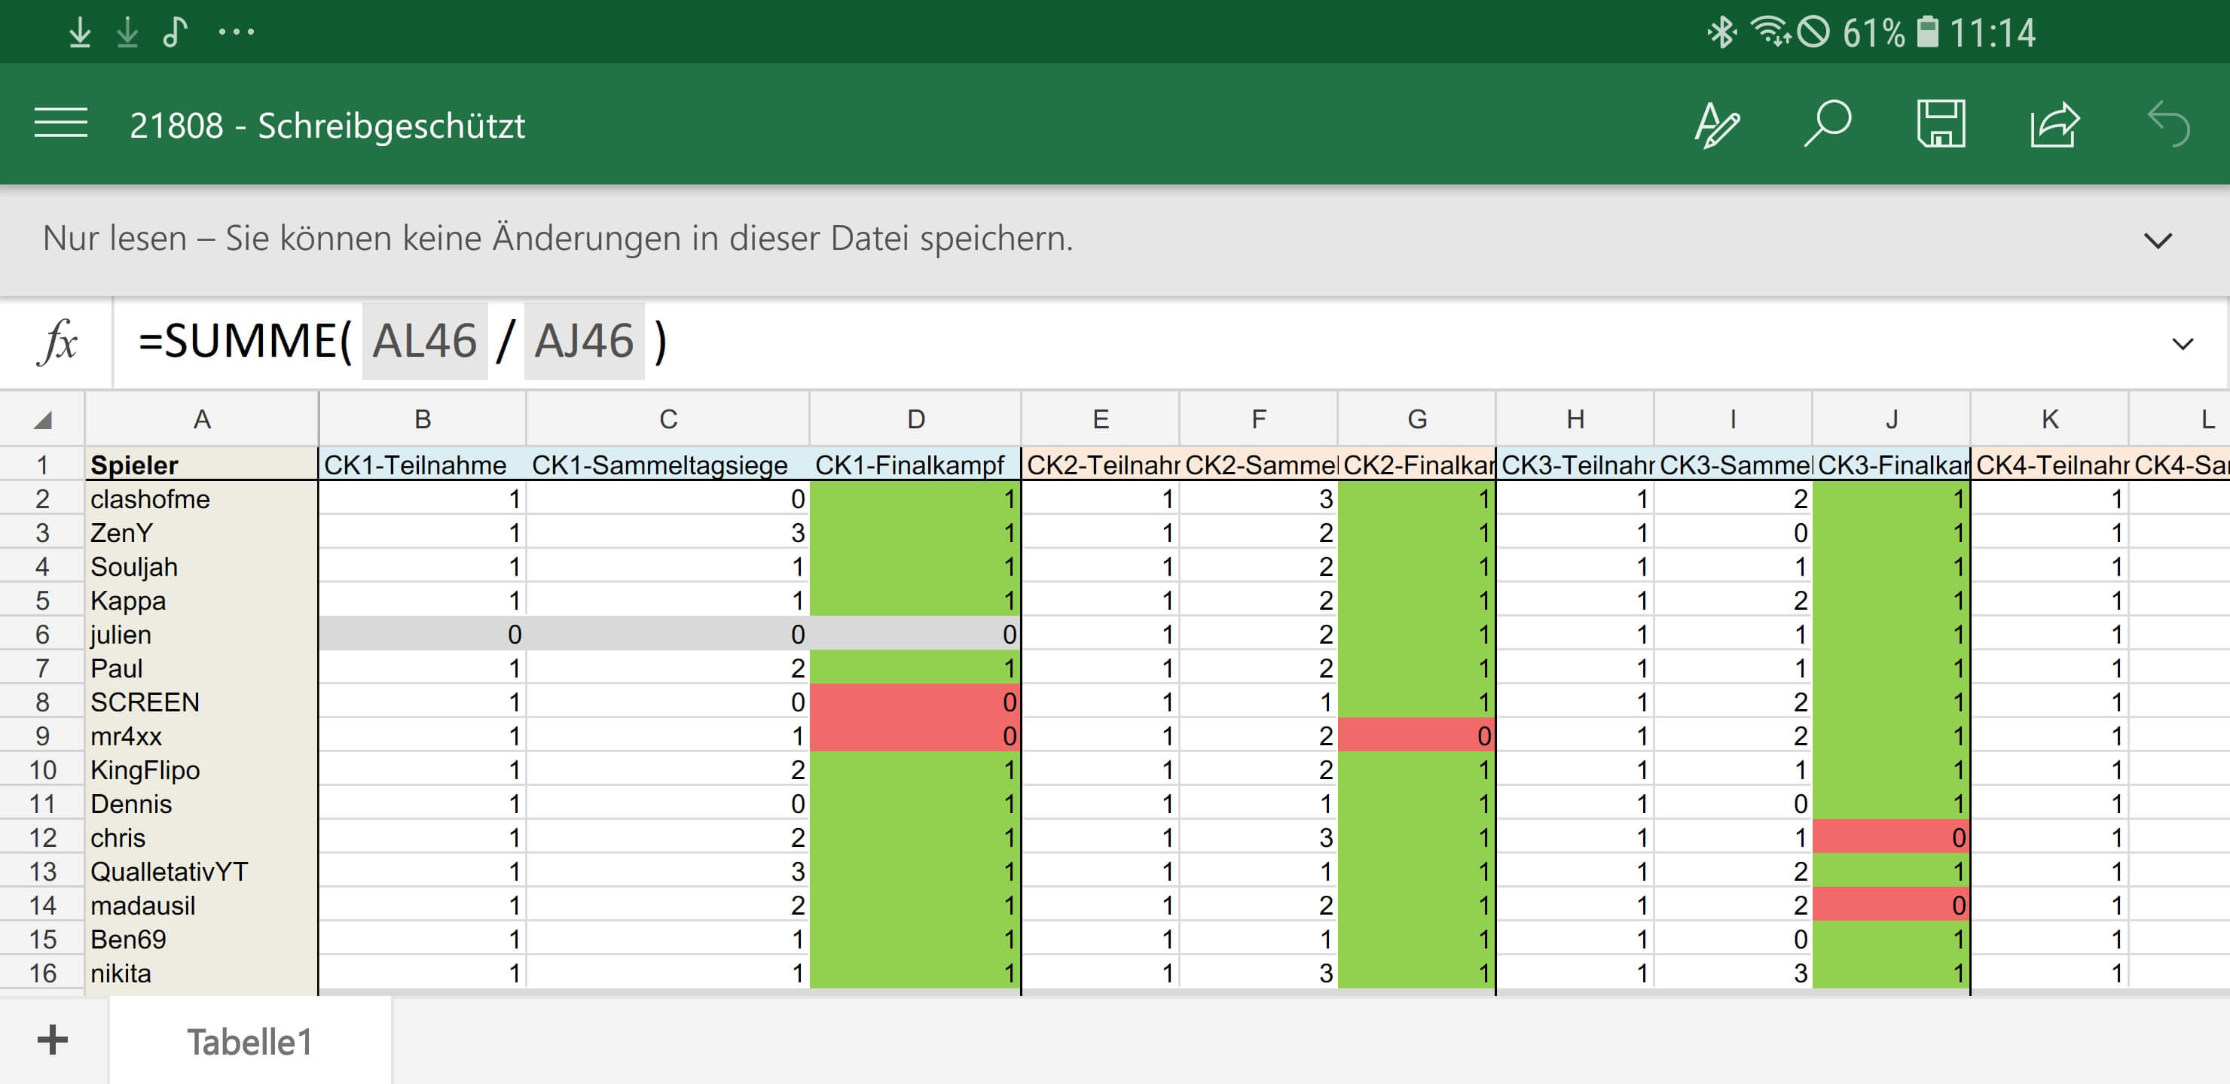Click green CK2-Finalkampf cell for clashofme
This screenshot has width=2230, height=1084.
[1416, 499]
